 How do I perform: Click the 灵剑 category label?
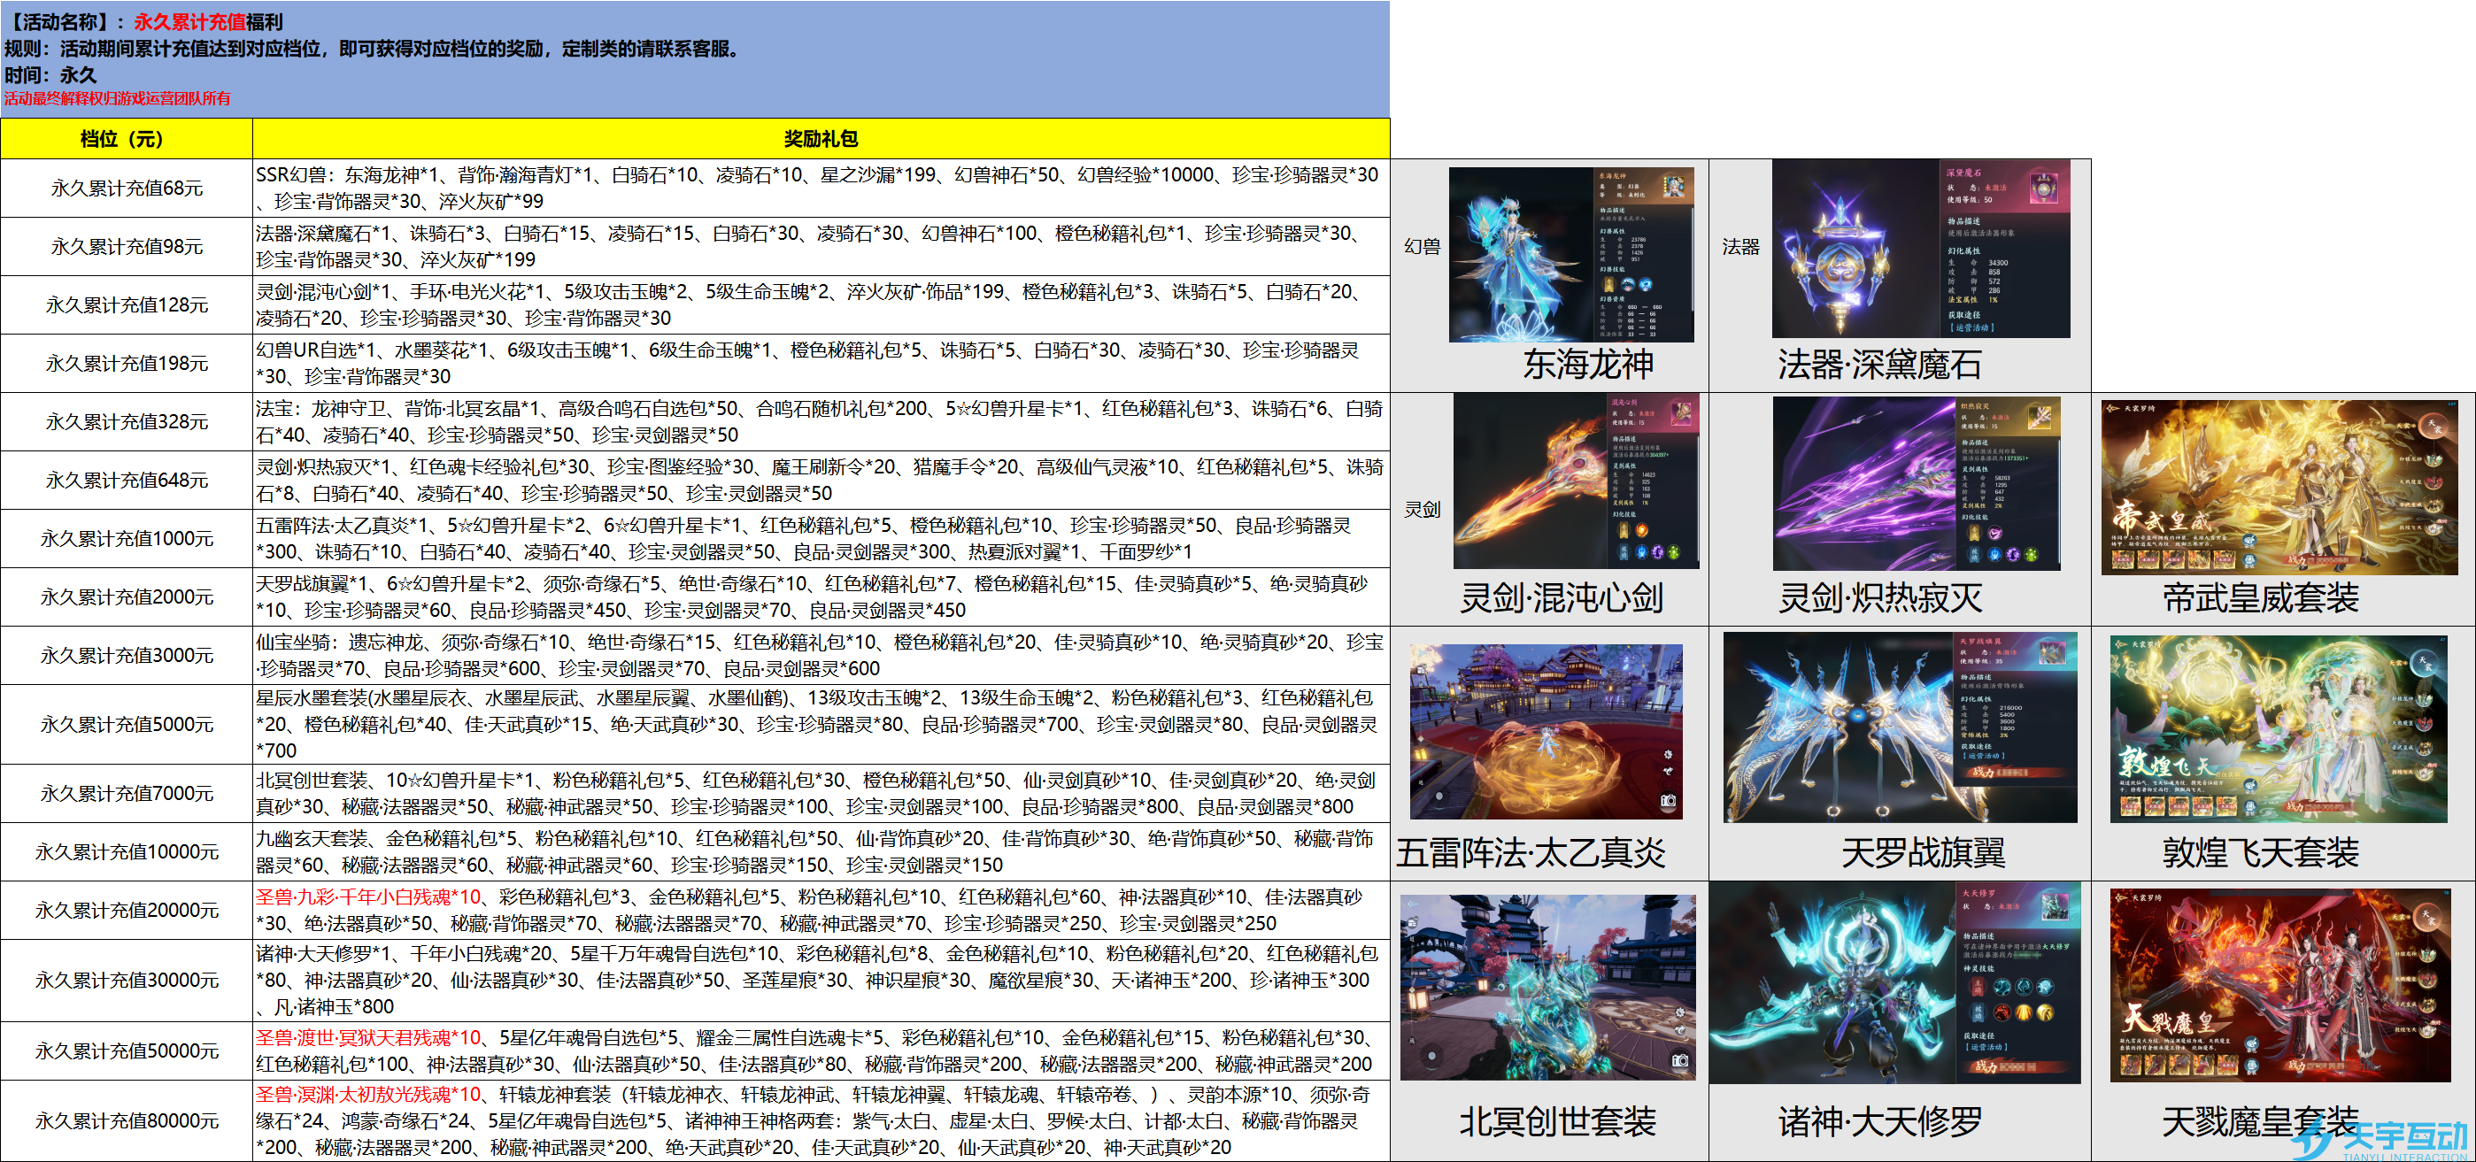point(1423,510)
